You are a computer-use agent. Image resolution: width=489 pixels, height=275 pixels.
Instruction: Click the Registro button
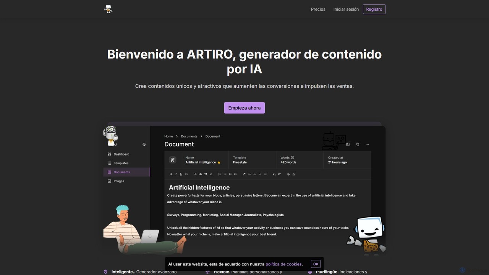coord(374,9)
